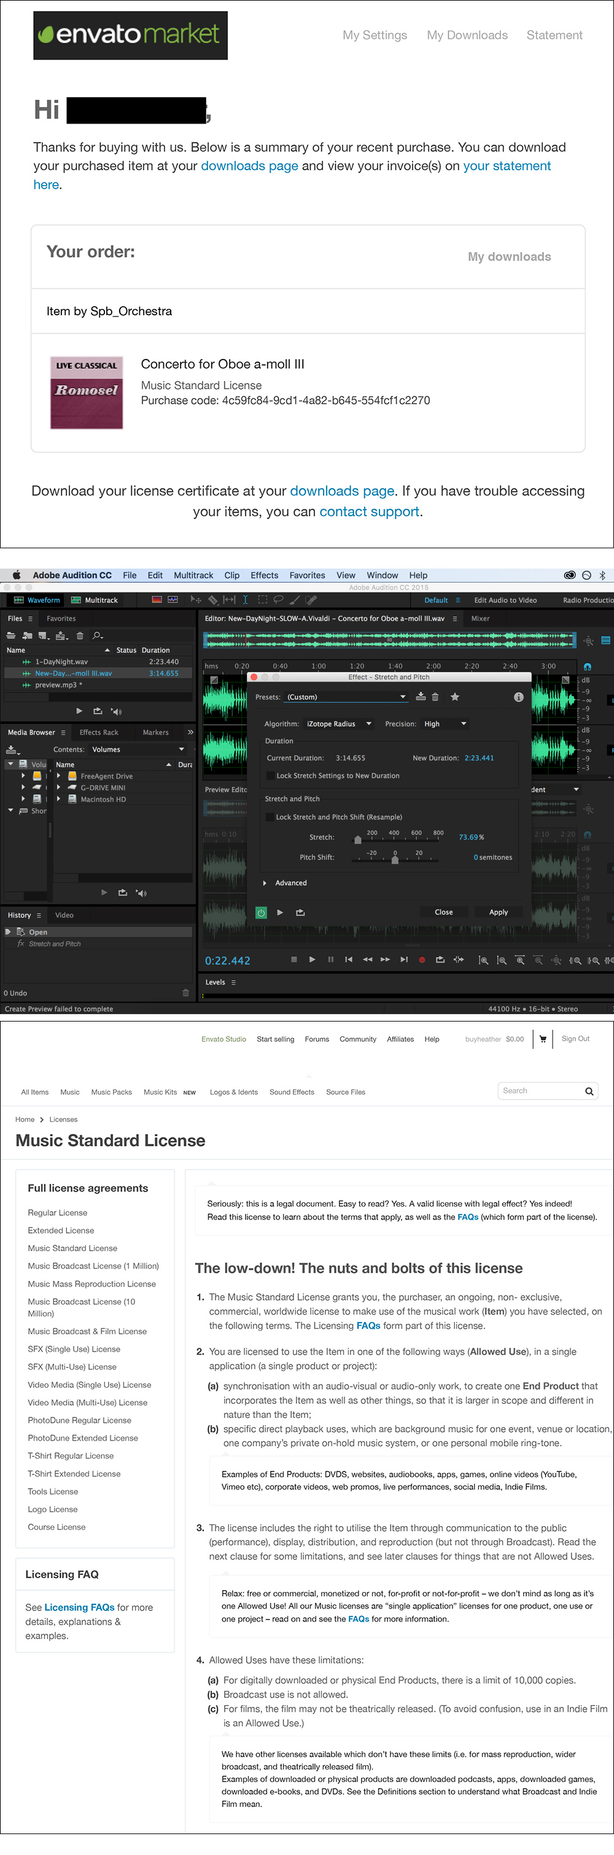Select the Move tool in Audition toolbar
The width and height of the screenshot is (614, 1855).
[x=196, y=599]
